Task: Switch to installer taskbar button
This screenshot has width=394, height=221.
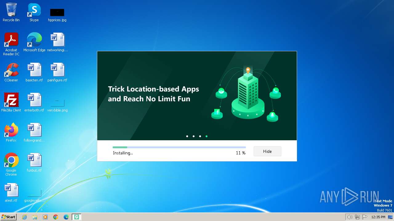Action: coord(77,217)
